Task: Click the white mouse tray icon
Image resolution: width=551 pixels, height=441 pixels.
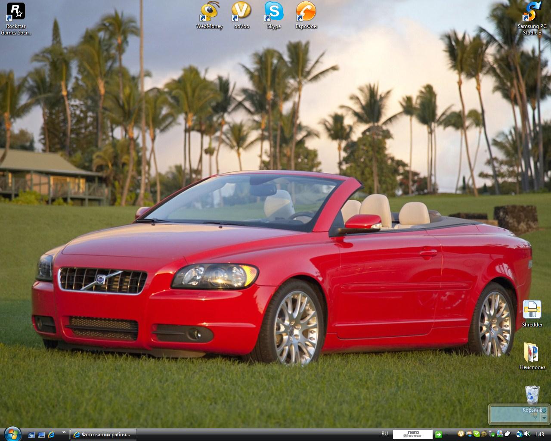Action: coord(508,434)
